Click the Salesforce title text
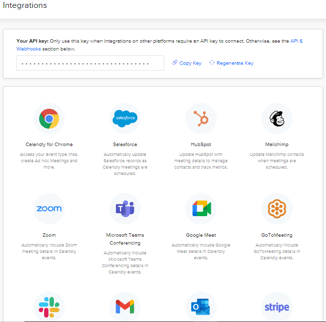Image resolution: width=326 pixels, height=322 pixels. (x=125, y=145)
